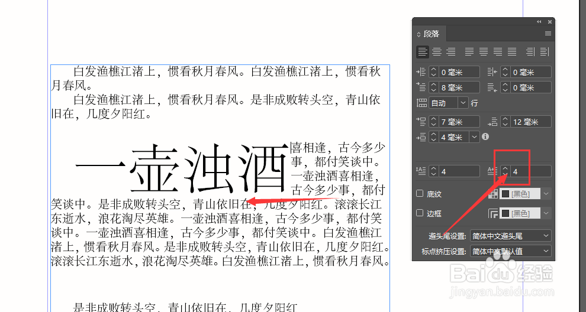This screenshot has height=312, width=586.
Task: Click the first line indent 8 毫米 field
Action: click(459, 87)
